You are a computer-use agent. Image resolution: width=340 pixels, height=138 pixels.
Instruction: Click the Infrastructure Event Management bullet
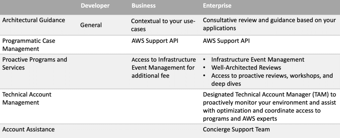258,59
